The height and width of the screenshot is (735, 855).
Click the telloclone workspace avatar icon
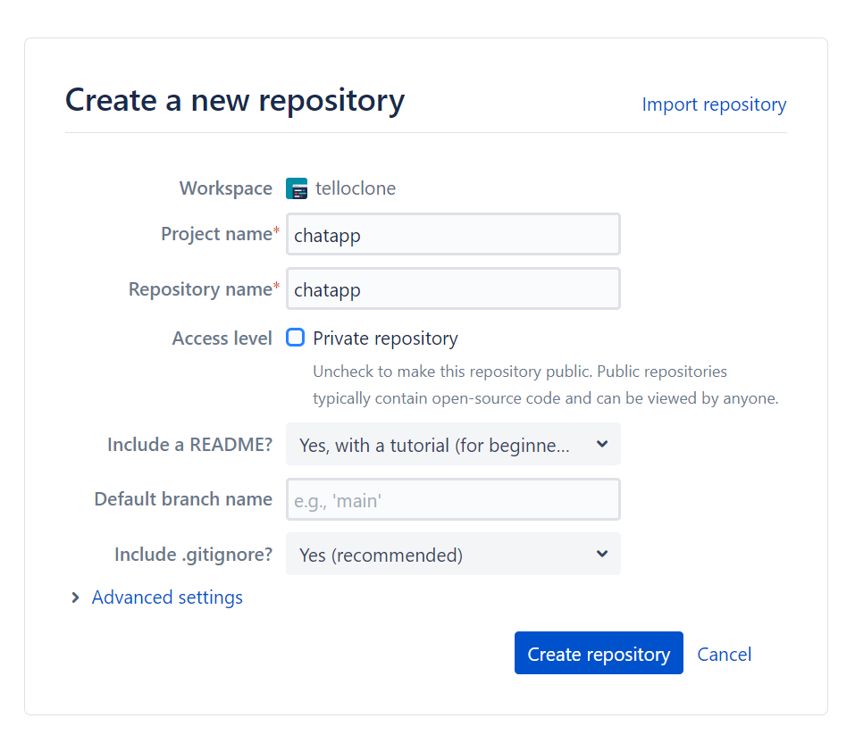tap(297, 188)
